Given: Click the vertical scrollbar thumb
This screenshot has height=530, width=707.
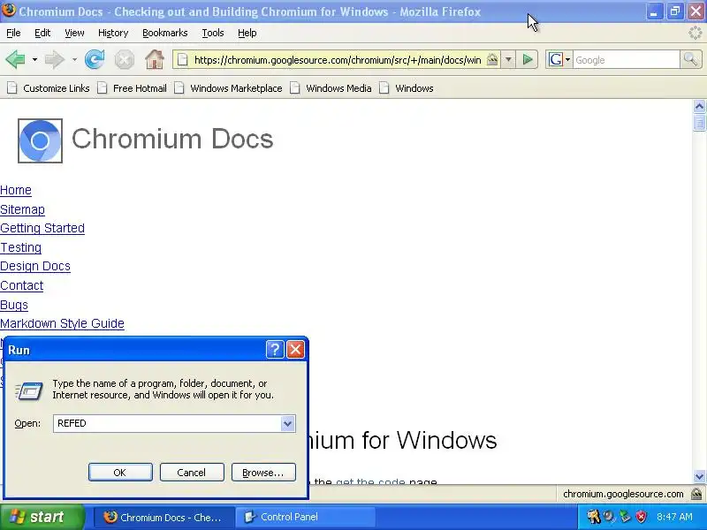Looking at the screenshot, I should [x=699, y=123].
